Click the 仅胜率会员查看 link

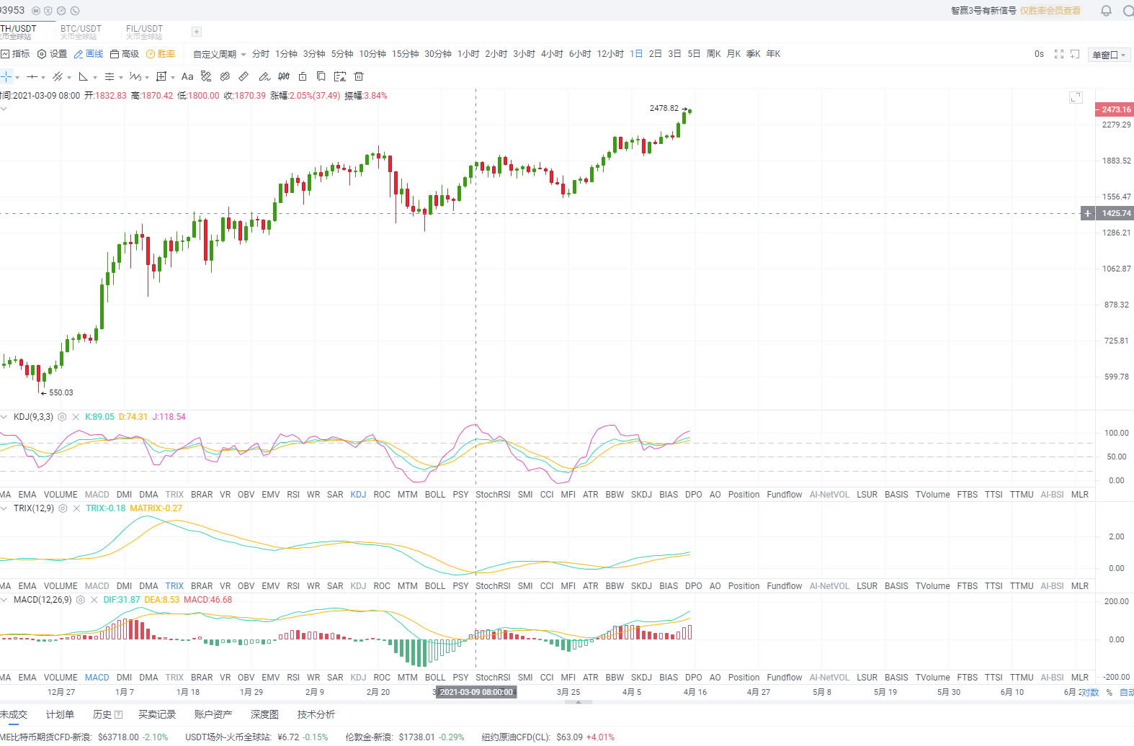(x=1050, y=11)
